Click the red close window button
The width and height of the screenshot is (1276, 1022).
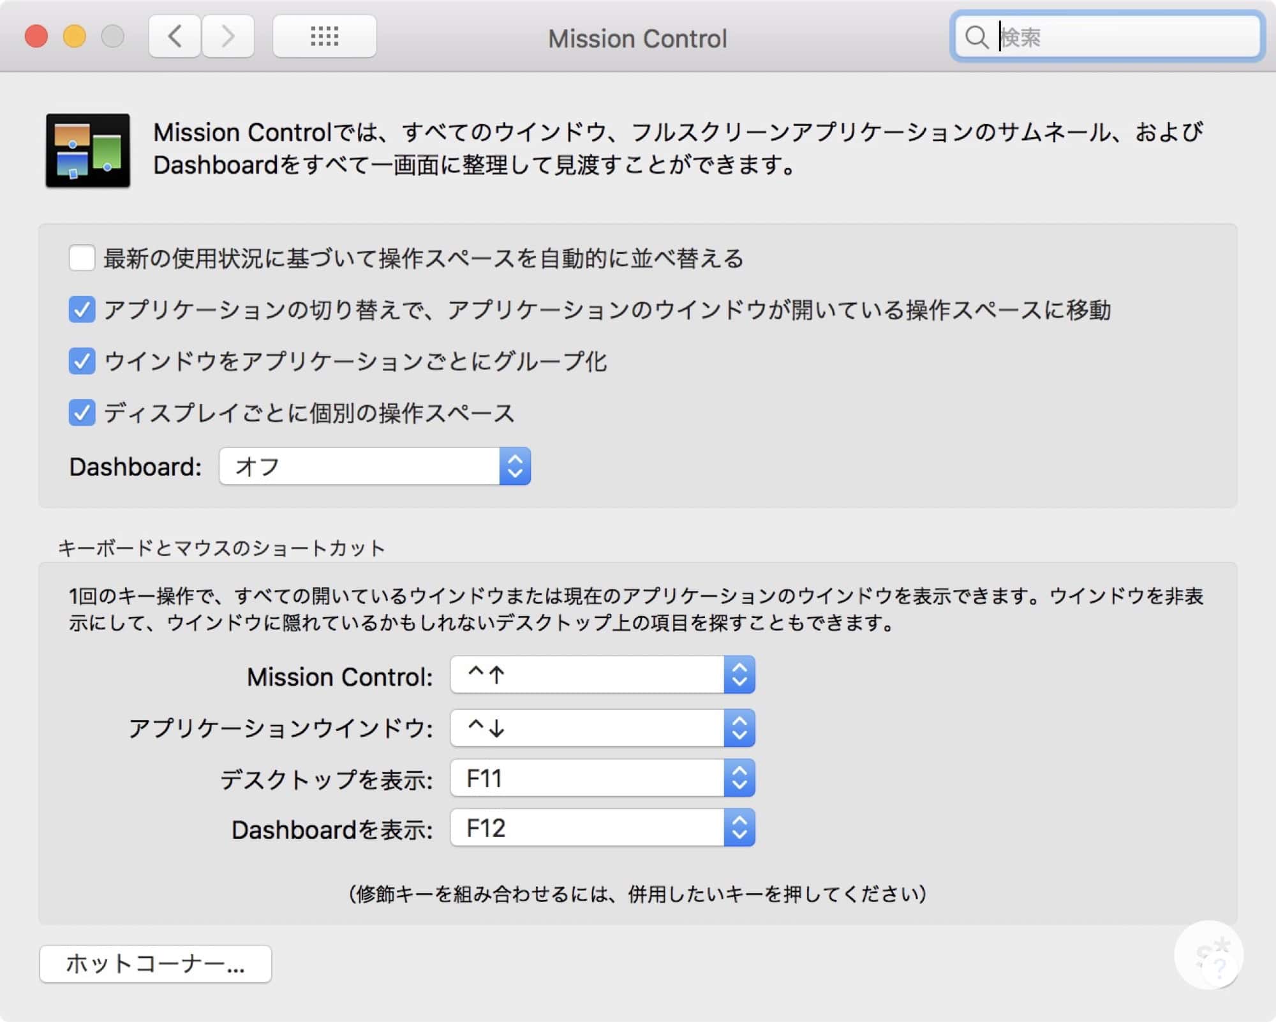coord(36,36)
